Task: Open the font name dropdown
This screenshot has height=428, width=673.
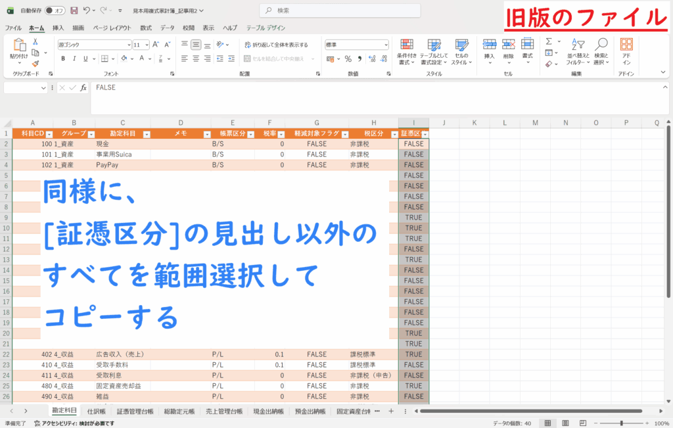Action: pos(128,45)
